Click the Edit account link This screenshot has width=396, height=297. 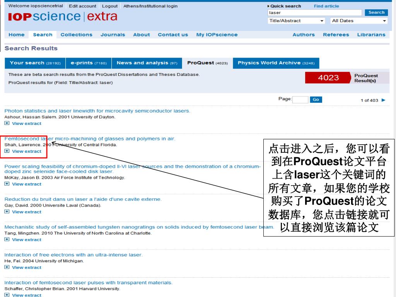tap(83, 6)
